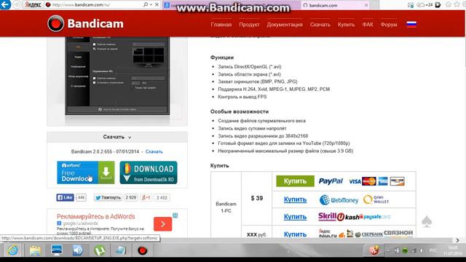The height and width of the screenshot is (262, 466).
Task: Click the scroll-to-top spade icon
Action: coord(427,221)
